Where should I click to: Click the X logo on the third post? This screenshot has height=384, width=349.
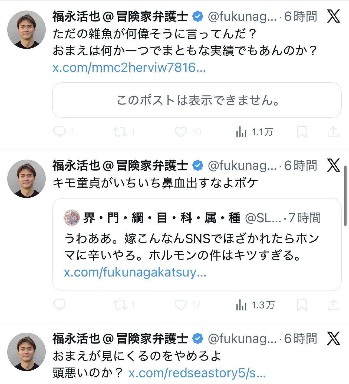coord(333,338)
